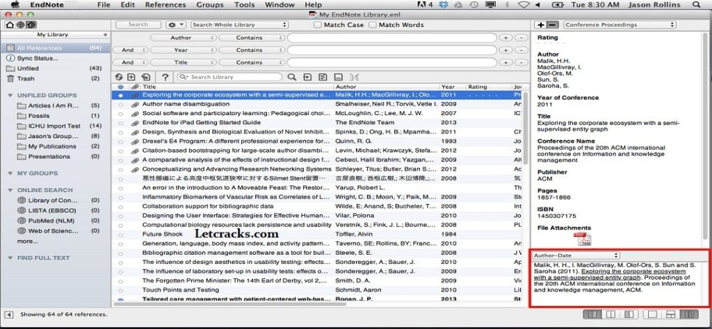The width and height of the screenshot is (712, 329).
Task: Open the References menu
Action: [x=165, y=5]
